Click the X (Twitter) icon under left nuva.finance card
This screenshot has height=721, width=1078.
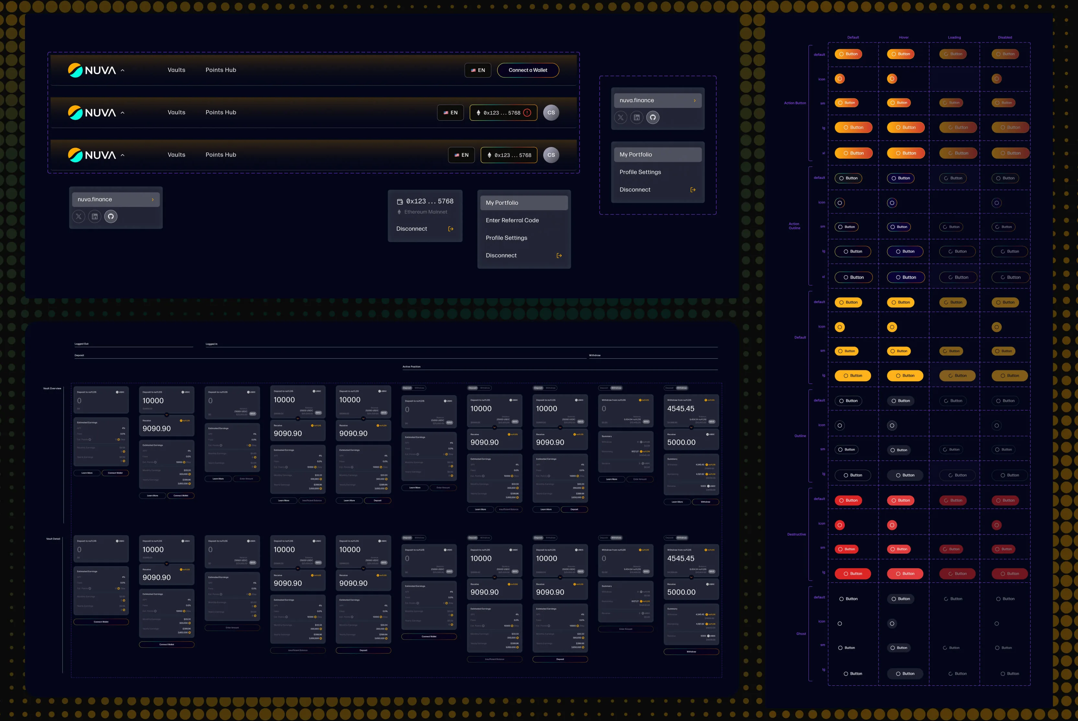79,217
